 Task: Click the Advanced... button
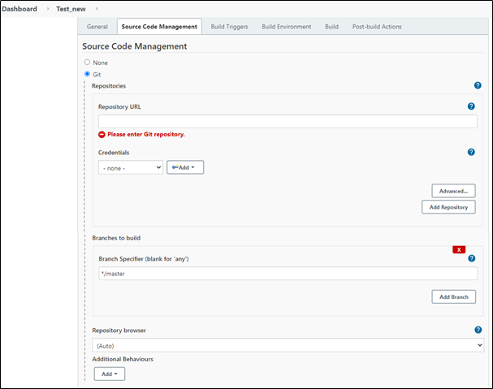pyautogui.click(x=452, y=191)
